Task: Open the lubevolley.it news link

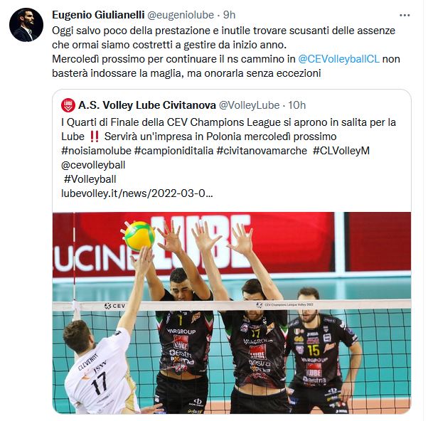Action: (137, 193)
